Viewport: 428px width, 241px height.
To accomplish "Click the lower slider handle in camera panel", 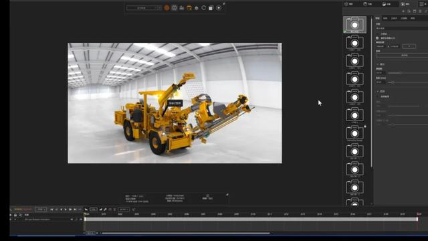I will click(x=393, y=82).
